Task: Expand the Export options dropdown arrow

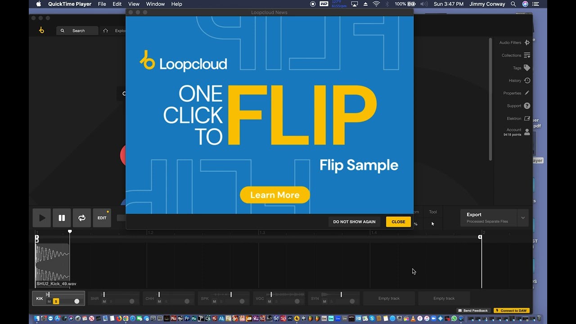Action: tap(523, 218)
